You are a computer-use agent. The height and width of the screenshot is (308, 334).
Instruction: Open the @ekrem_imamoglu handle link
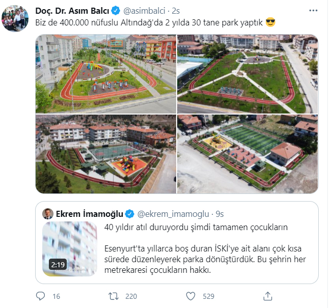coord(173,214)
